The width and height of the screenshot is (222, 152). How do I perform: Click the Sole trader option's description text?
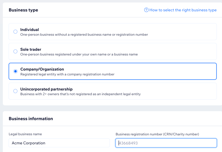pyautogui.click(x=79, y=54)
